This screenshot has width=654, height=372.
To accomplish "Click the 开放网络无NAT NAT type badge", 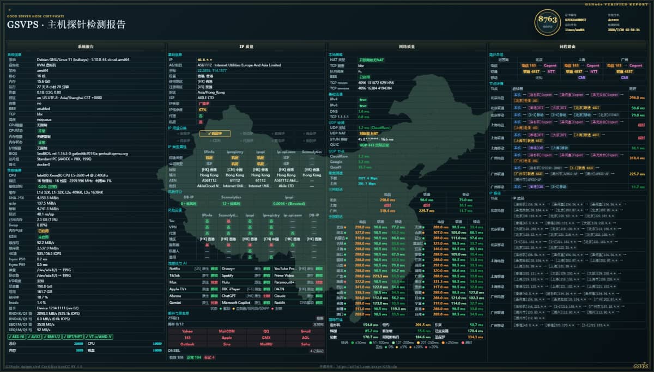I will 372,59.
